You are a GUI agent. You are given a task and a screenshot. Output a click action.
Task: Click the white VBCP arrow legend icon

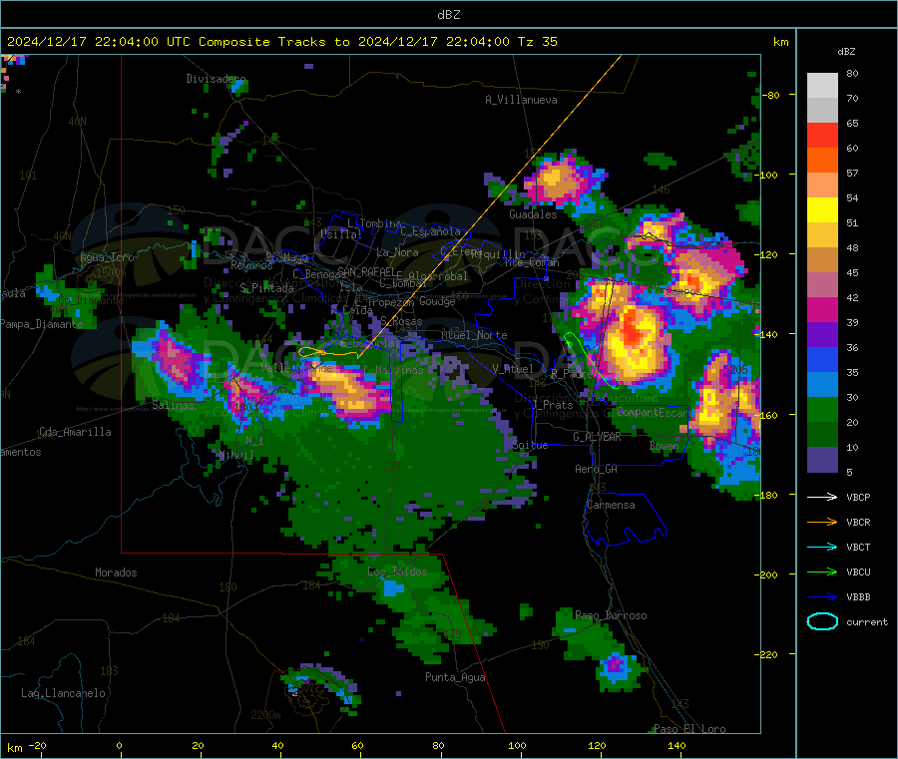pos(822,497)
